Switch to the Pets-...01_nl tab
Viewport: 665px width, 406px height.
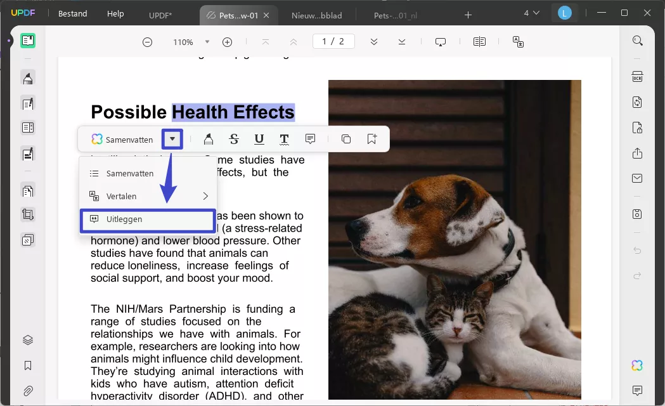tap(396, 16)
